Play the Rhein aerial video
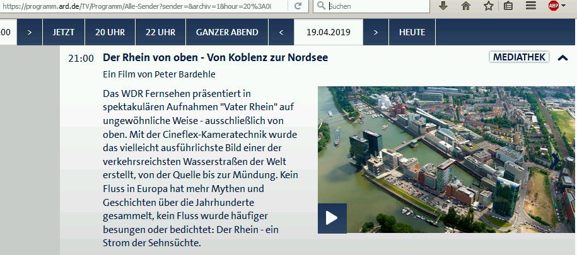The height and width of the screenshot is (255, 577). [x=332, y=218]
